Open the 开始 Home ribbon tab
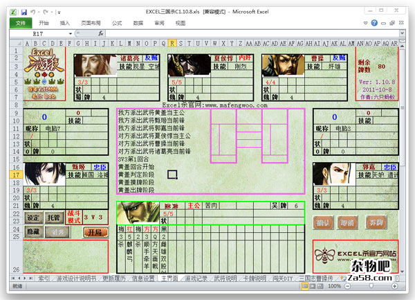The height and width of the screenshot is (300, 415). click(44, 23)
